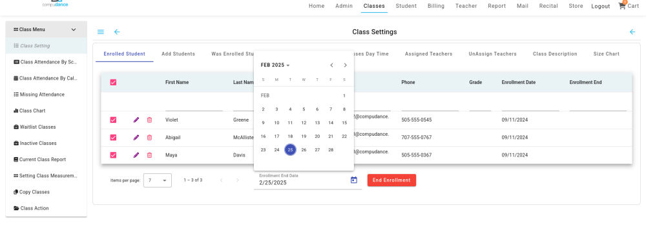
Task: Open the calendar icon in Enrollment End Date
Action: [x=353, y=180]
